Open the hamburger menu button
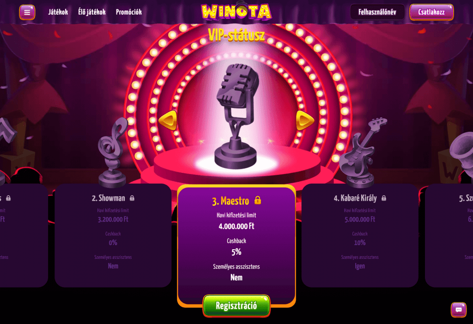The width and height of the screenshot is (473, 324). [x=27, y=12]
